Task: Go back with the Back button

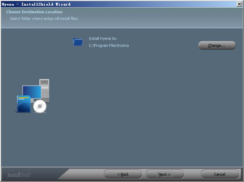Action: 123,174
